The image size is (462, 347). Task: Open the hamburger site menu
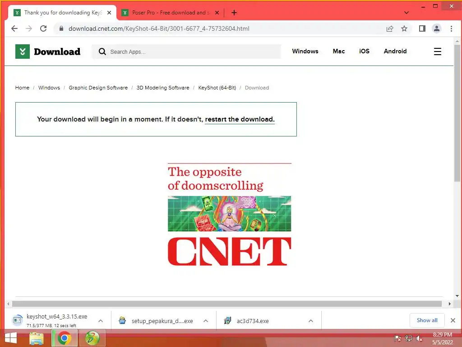(438, 52)
